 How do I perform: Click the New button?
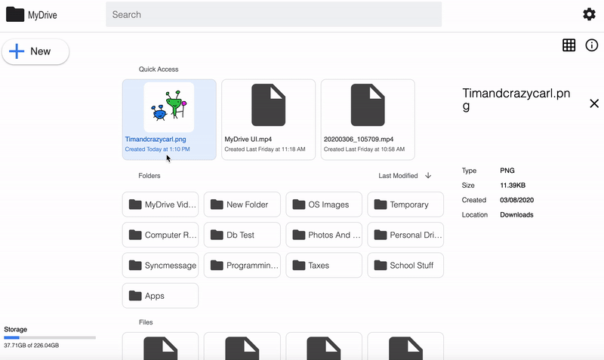tap(35, 51)
